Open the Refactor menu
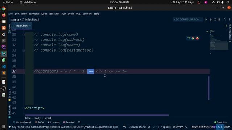232x130 pixels. click(x=54, y=14)
